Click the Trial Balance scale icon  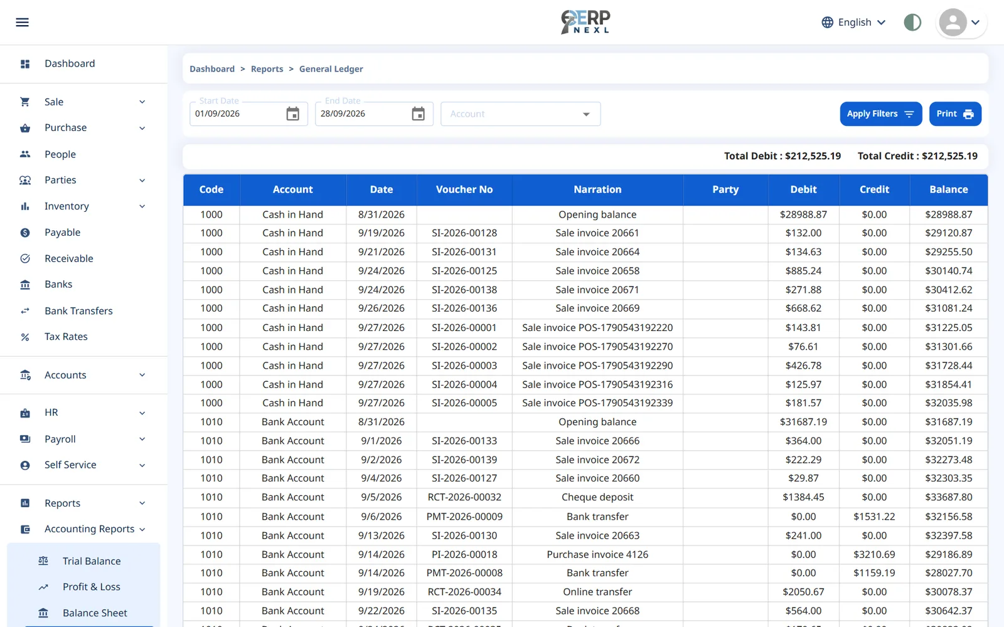pyautogui.click(x=43, y=561)
